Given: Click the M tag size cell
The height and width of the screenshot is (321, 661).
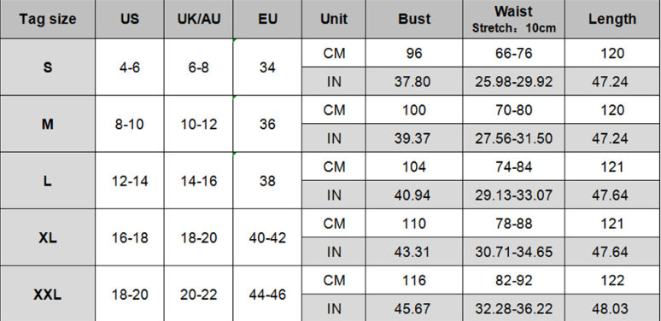Looking at the screenshot, I should pyautogui.click(x=48, y=124).
